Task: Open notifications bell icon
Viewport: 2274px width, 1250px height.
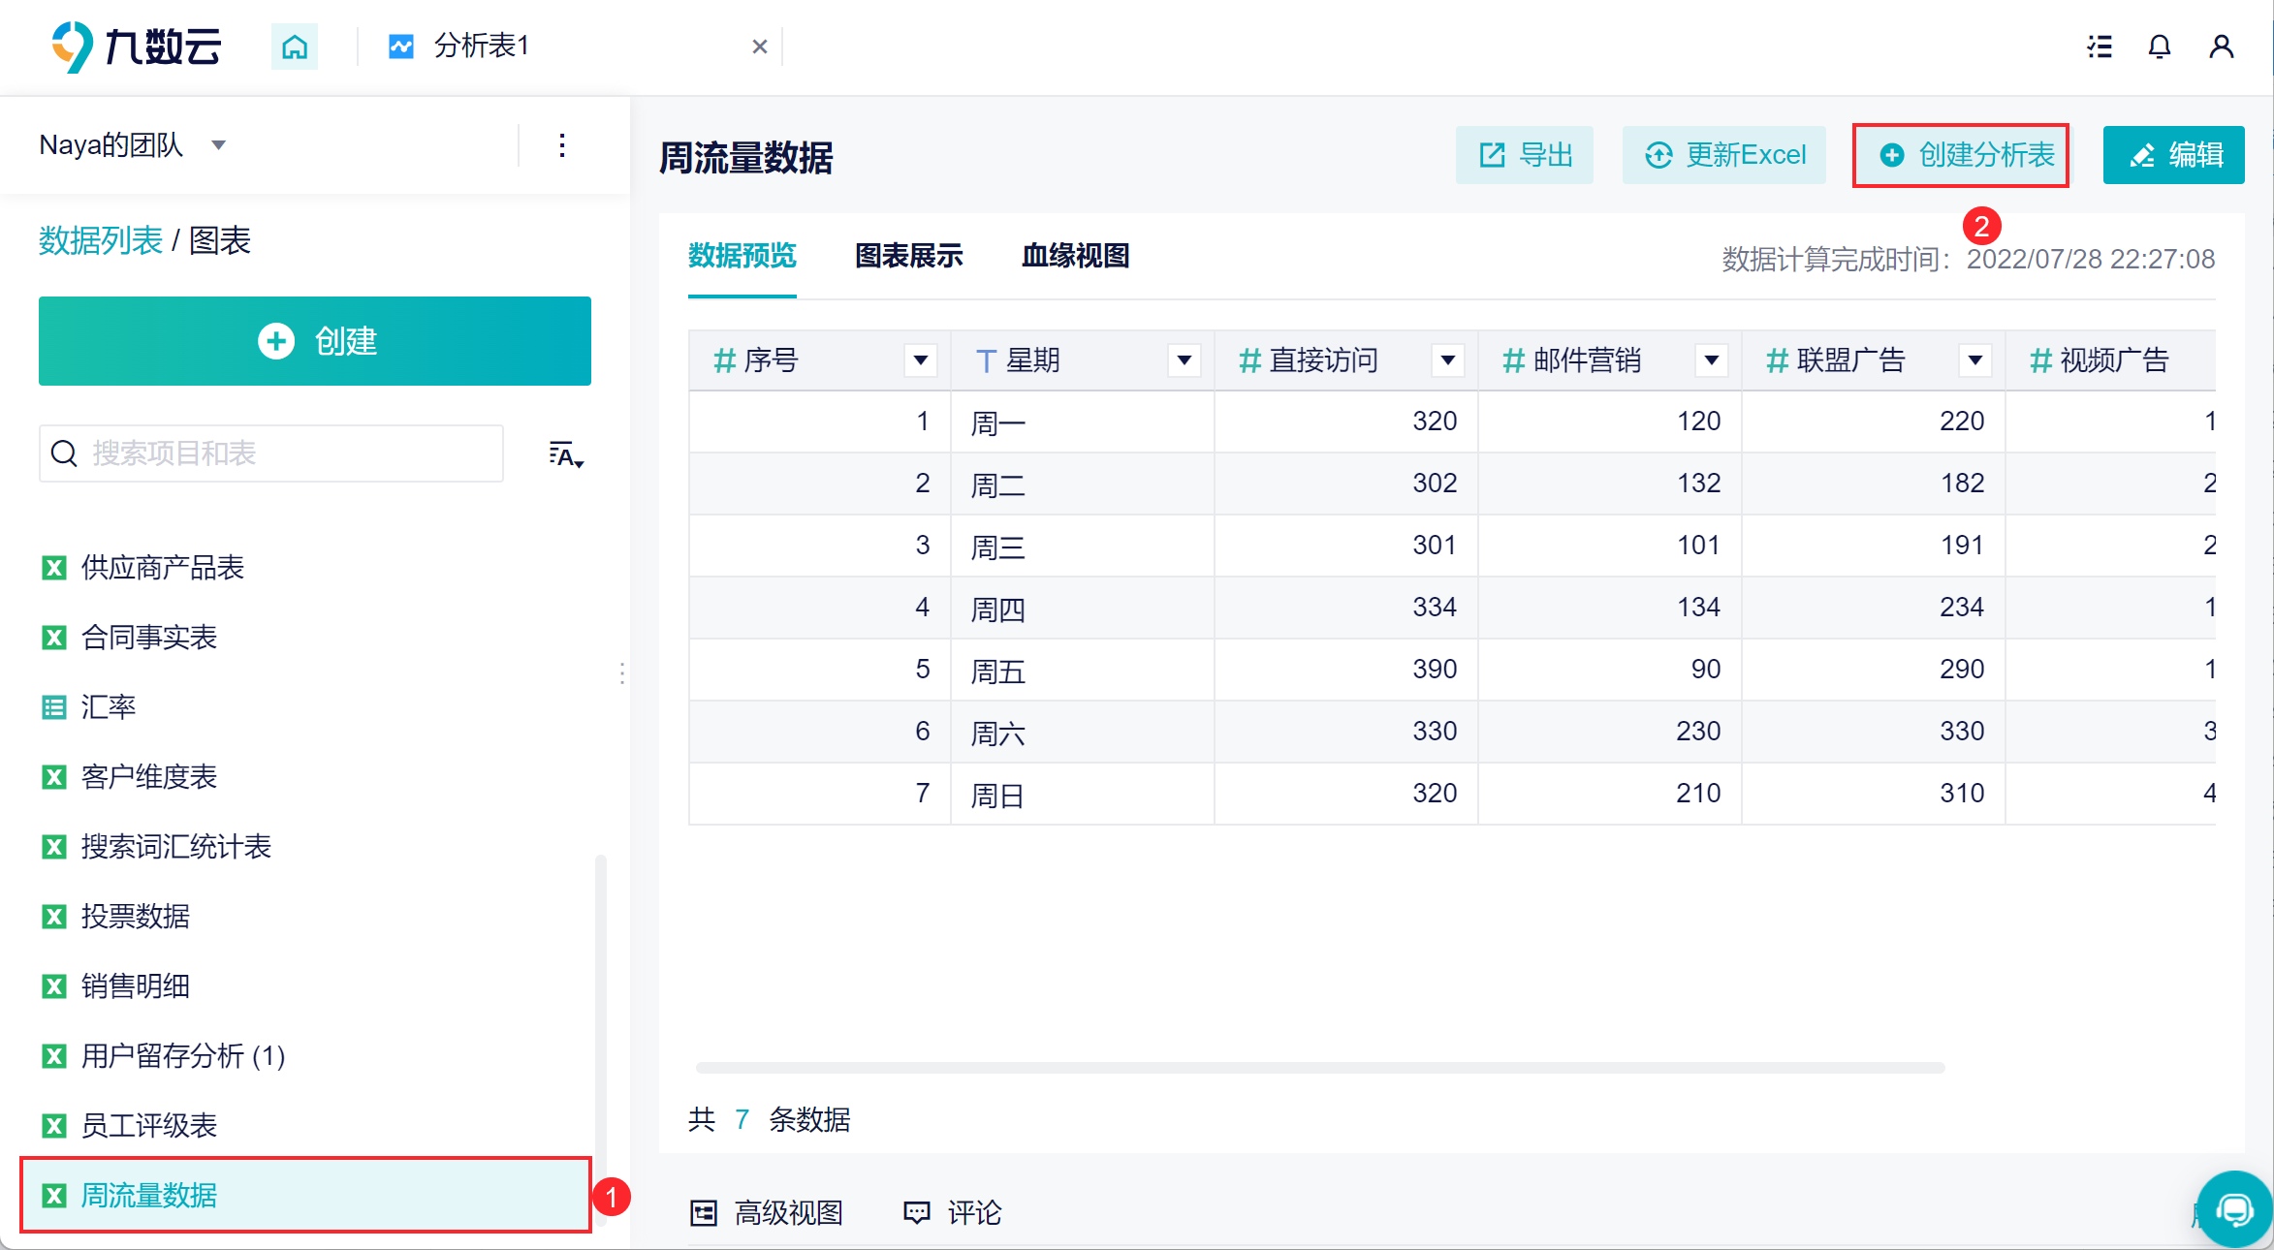Action: pyautogui.click(x=2160, y=47)
